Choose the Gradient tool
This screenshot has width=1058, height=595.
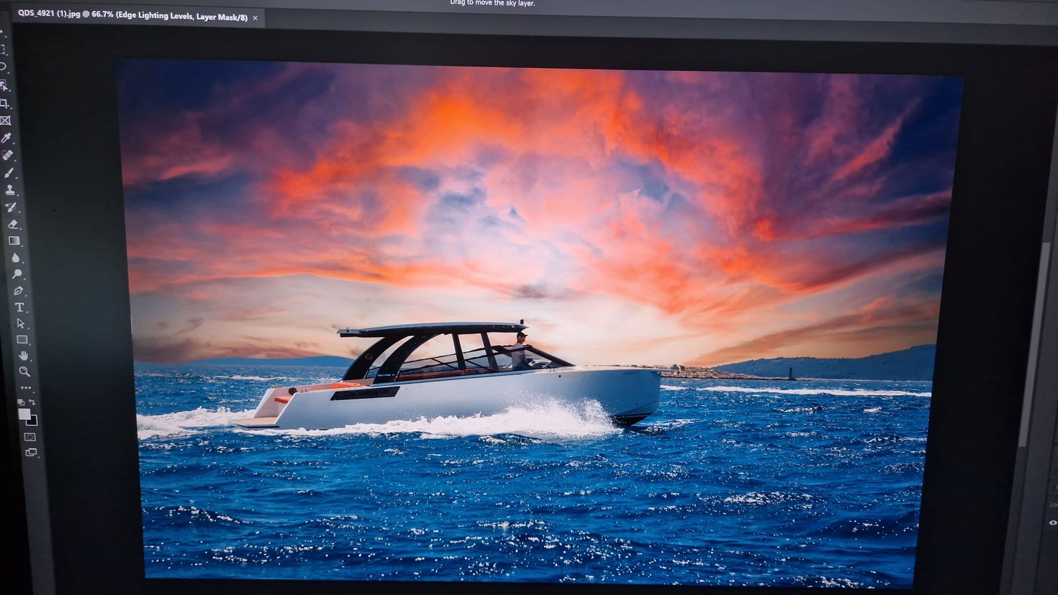(x=14, y=241)
